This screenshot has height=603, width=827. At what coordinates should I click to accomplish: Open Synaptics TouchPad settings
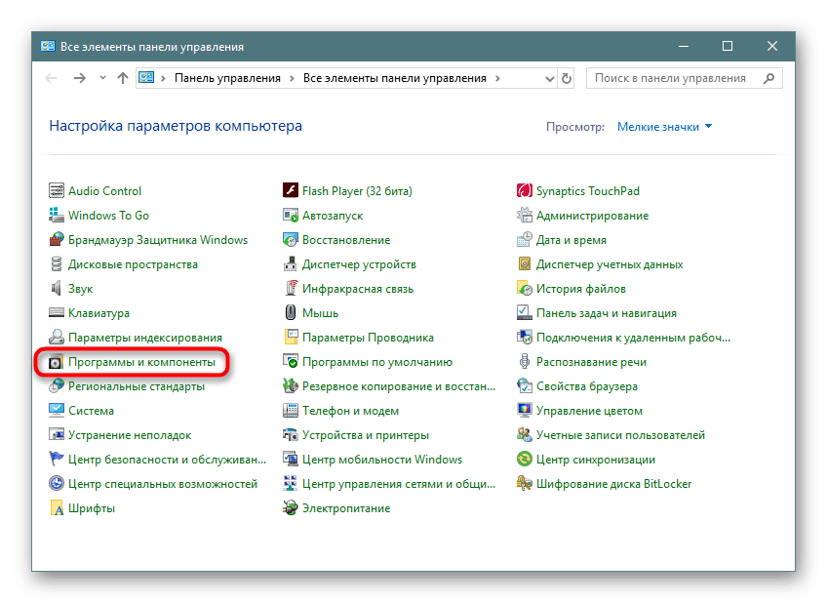(x=587, y=190)
